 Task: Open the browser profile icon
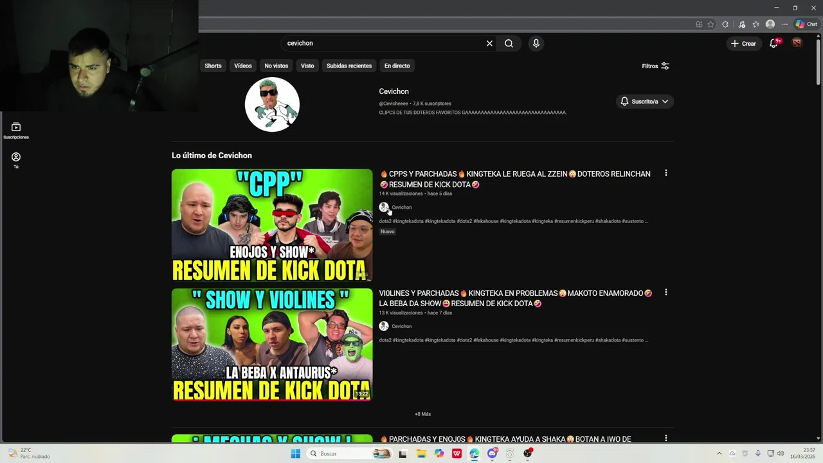[770, 24]
